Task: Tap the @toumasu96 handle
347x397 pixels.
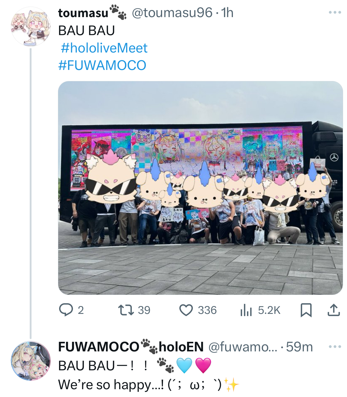Action: point(172,13)
